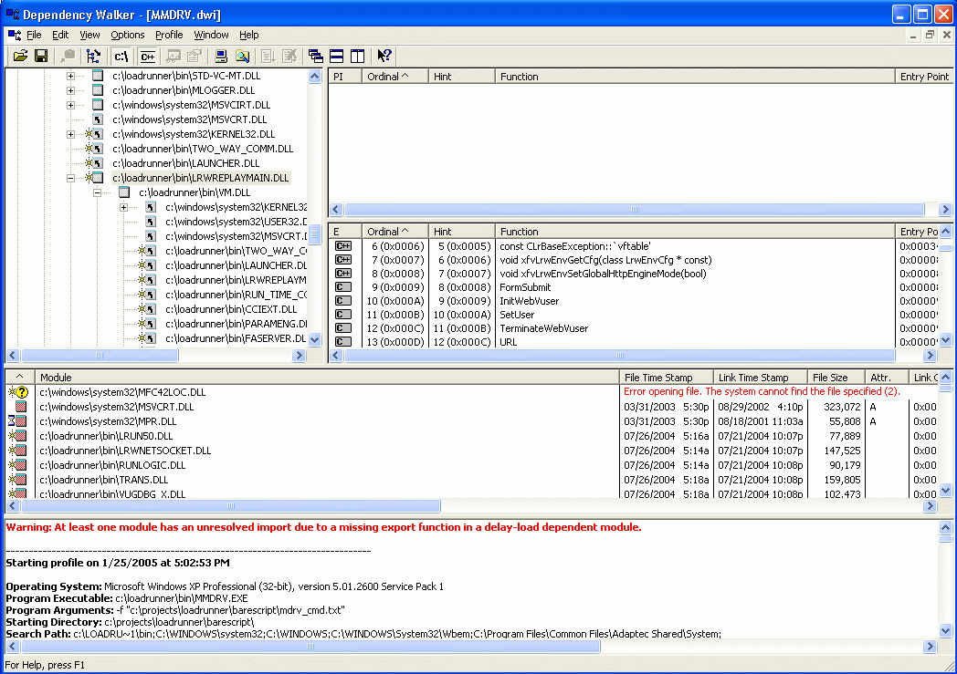Click the Stop Profiling toolbar icon
Screen dimensions: 957x674
click(x=289, y=56)
